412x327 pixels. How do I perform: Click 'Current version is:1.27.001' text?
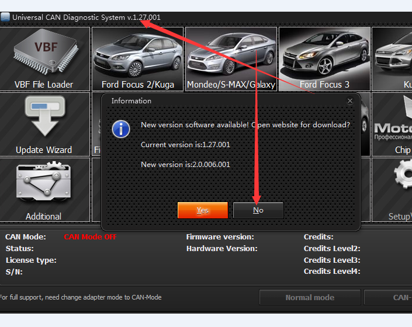pos(185,145)
